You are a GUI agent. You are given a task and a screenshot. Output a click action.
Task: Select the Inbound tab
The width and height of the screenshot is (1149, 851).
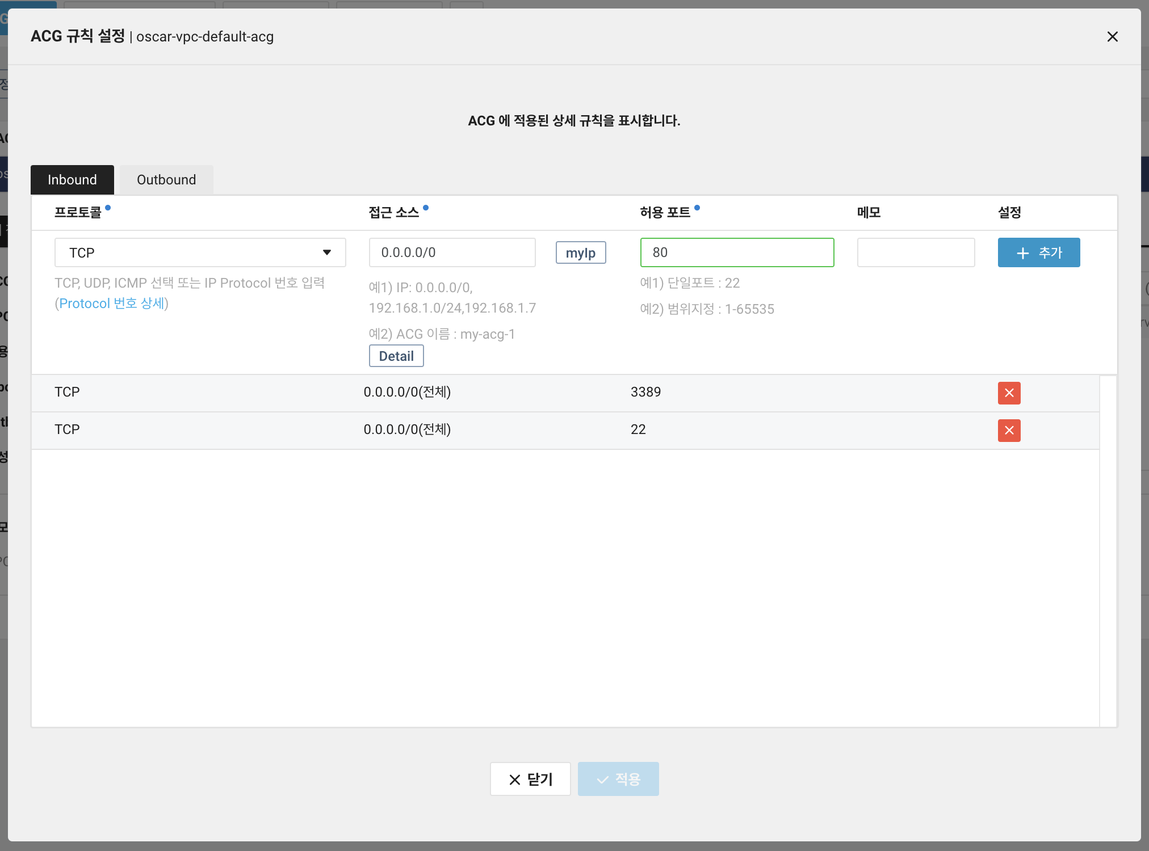[x=72, y=180]
